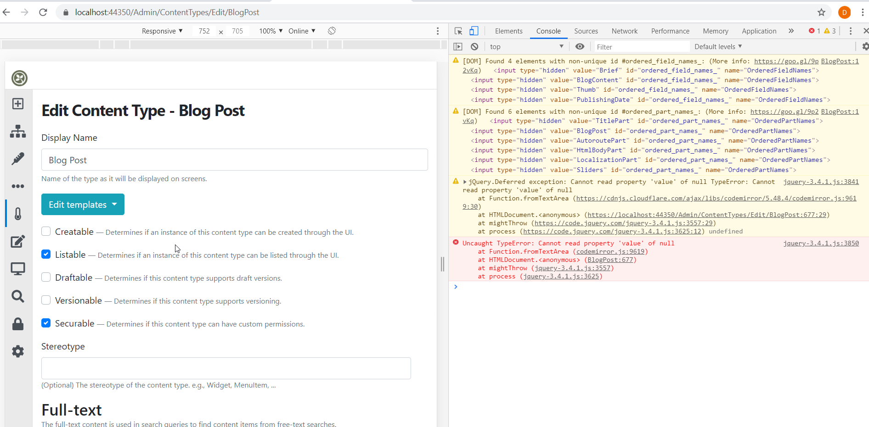Viewport: 869px width, 427px height.
Task: Click the rotate viewport icon
Action: [x=332, y=31]
